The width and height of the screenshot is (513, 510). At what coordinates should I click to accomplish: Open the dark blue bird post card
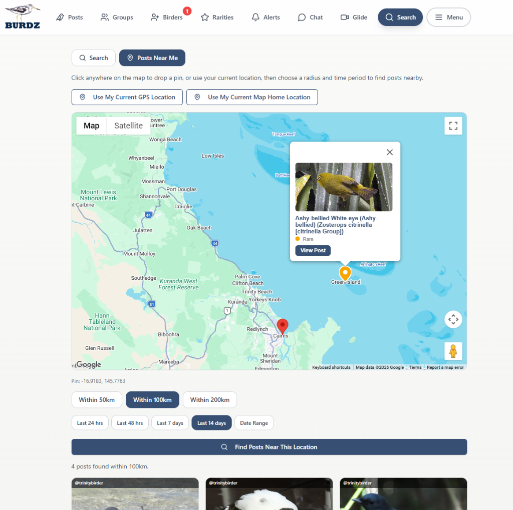coord(403,494)
